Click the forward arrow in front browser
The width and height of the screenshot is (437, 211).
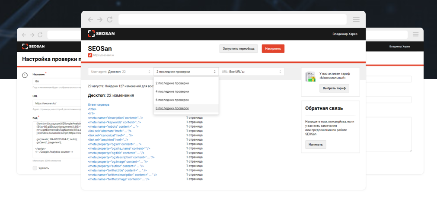tap(100, 19)
